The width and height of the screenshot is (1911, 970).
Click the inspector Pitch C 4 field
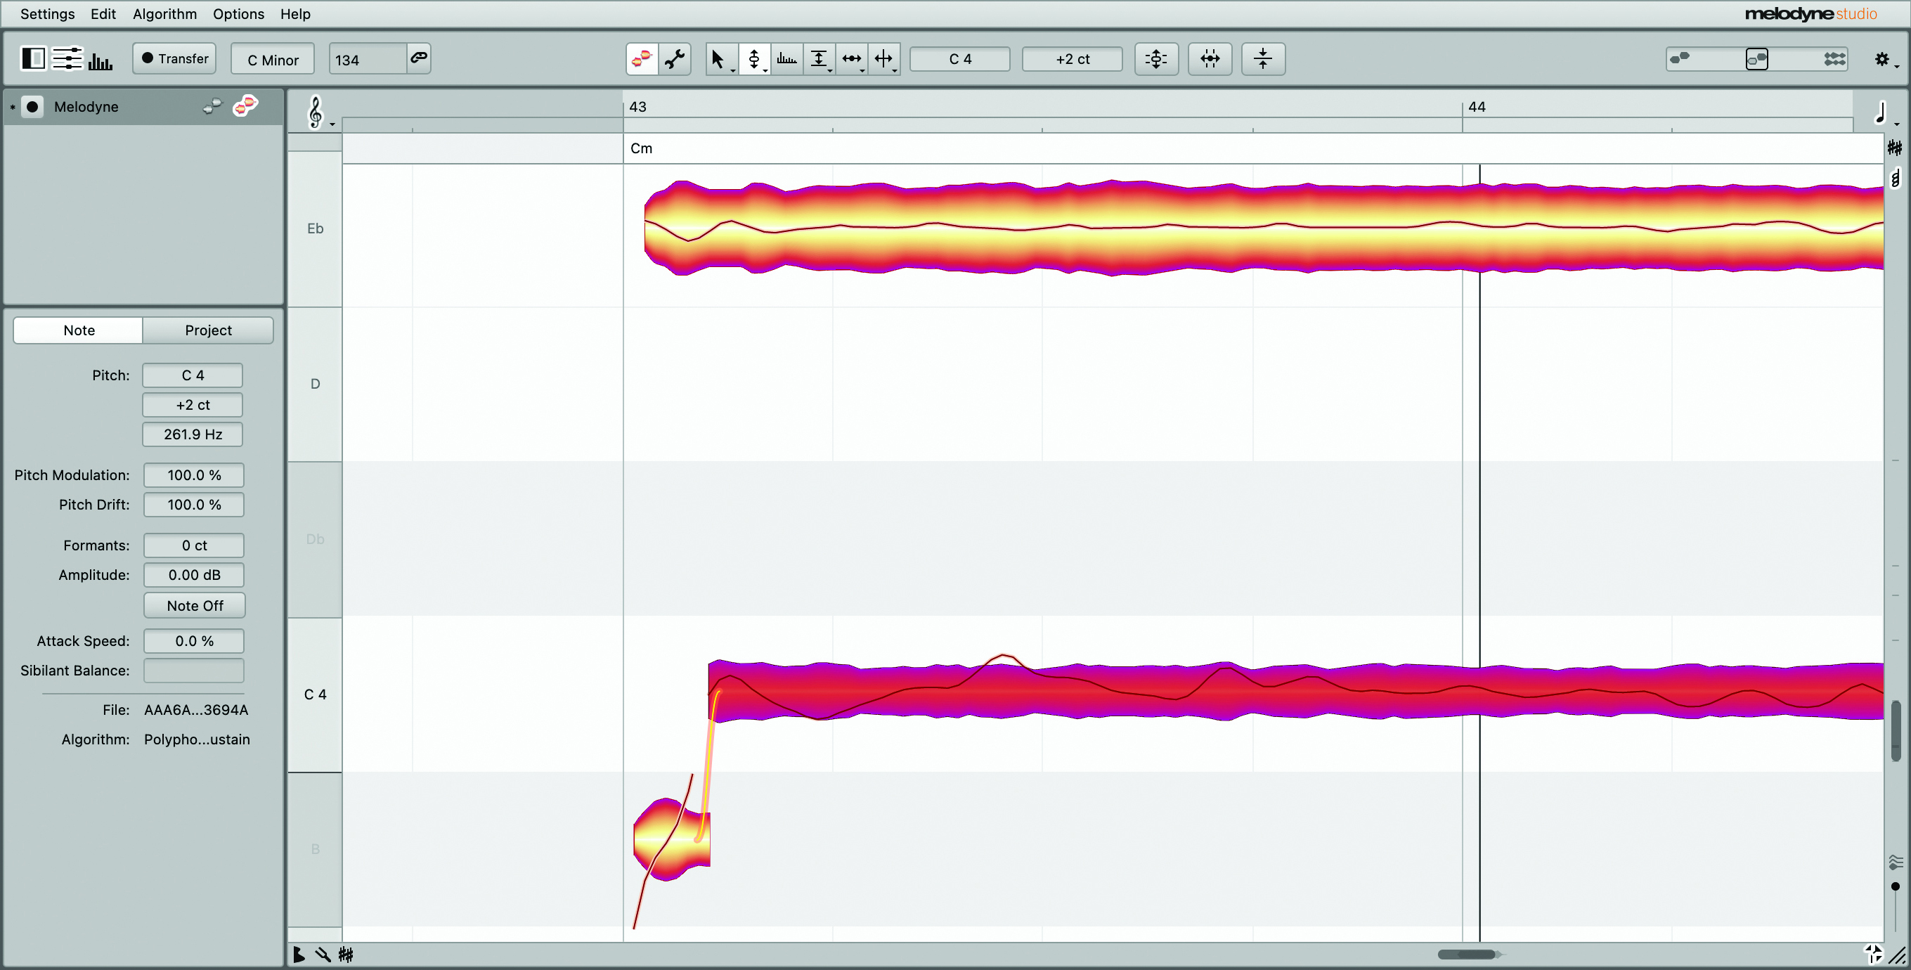point(192,375)
